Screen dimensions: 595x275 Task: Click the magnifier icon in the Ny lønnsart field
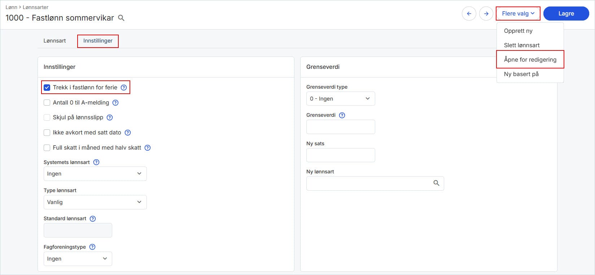coord(436,183)
